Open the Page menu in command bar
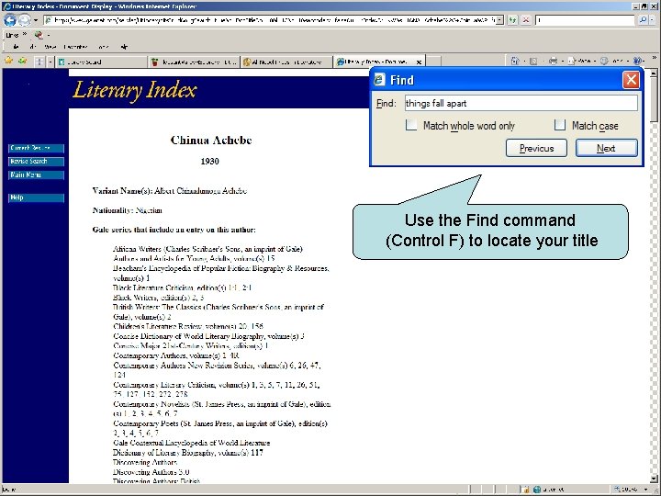The height and width of the screenshot is (496, 661). point(580,62)
